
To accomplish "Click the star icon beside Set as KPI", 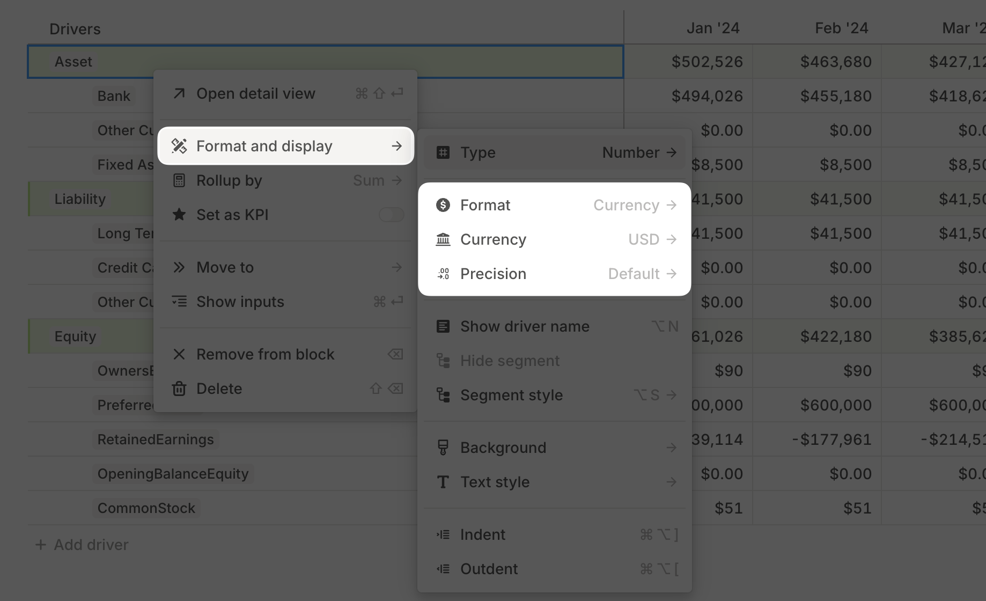I will tap(179, 215).
